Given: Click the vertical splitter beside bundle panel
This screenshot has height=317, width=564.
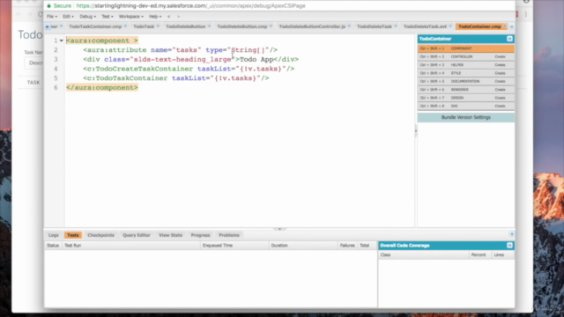Looking at the screenshot, I should coord(416,130).
